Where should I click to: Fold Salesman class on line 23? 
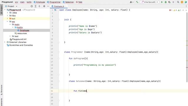click(x=59, y=81)
